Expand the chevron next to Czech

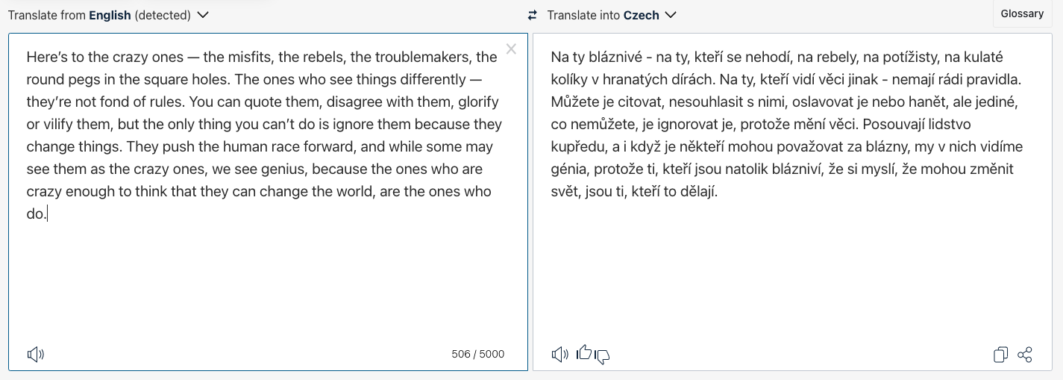pos(671,15)
